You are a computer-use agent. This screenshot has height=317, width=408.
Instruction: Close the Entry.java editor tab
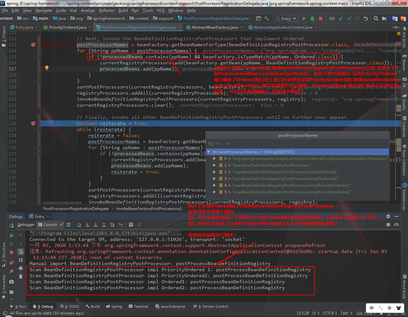36,27
